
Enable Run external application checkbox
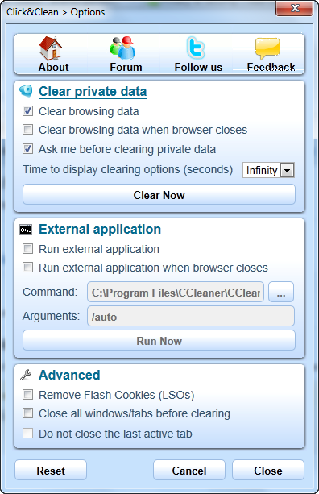click(27, 248)
